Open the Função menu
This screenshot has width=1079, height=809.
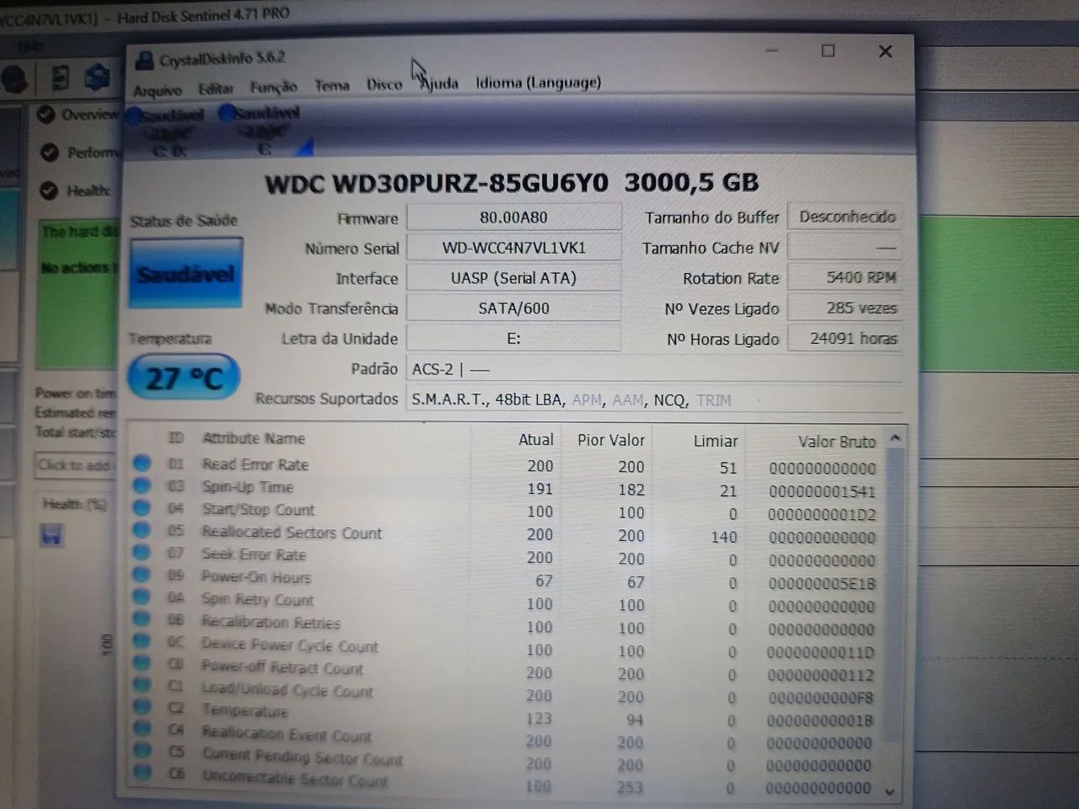point(273,87)
